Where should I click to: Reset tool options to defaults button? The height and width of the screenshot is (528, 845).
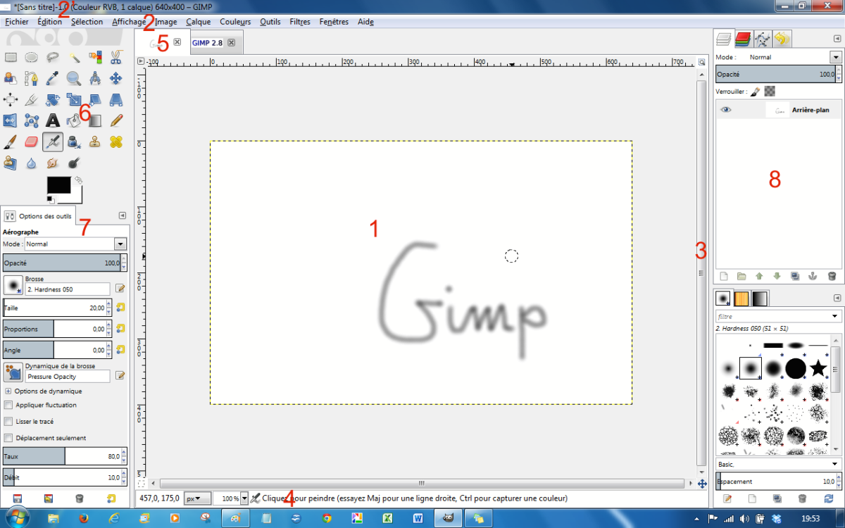click(111, 498)
